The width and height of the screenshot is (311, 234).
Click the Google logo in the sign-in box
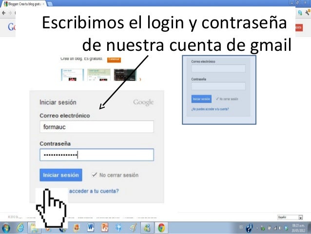(x=143, y=102)
